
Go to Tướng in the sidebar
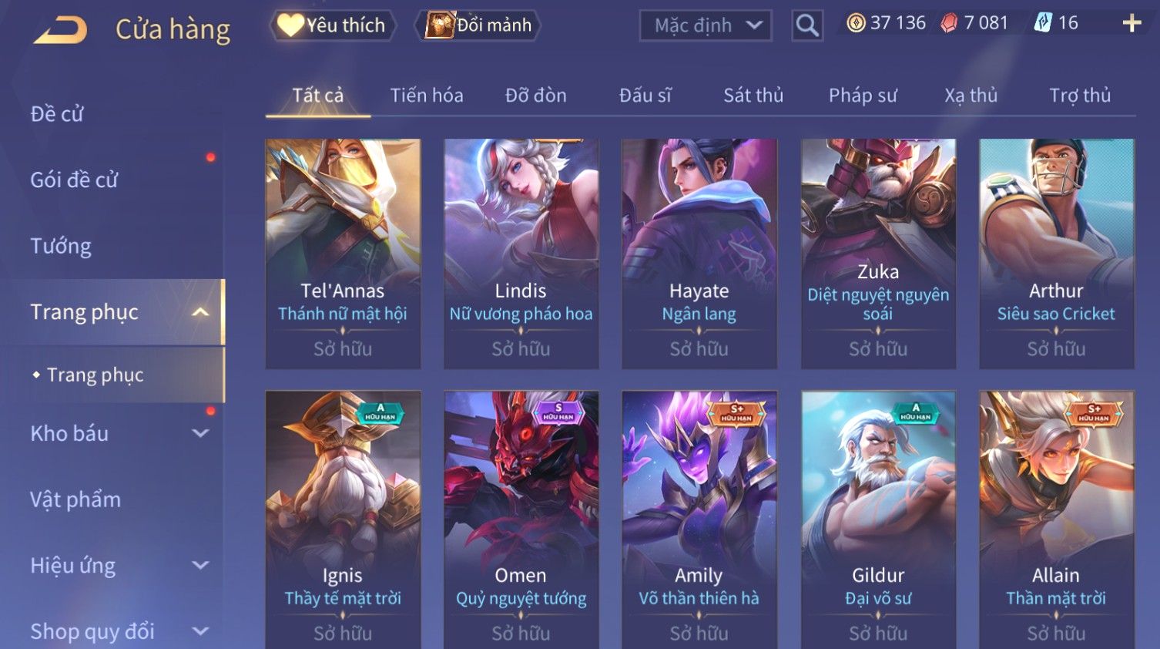(61, 246)
